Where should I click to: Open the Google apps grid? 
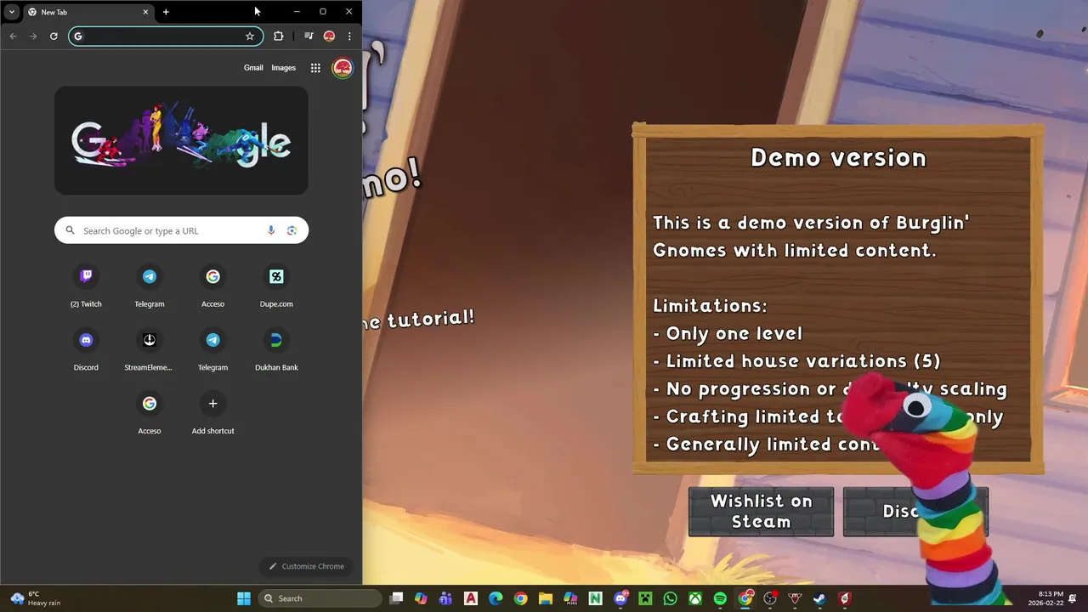point(315,68)
